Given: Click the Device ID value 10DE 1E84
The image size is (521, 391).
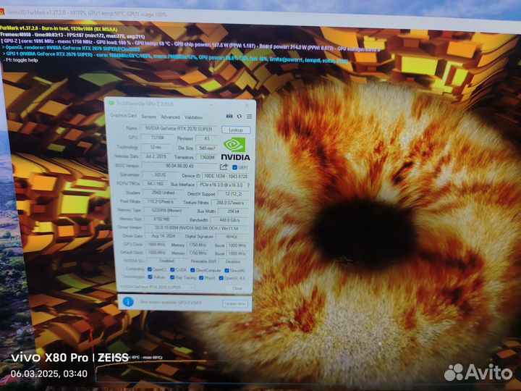Looking at the screenshot, I should 226,176.
